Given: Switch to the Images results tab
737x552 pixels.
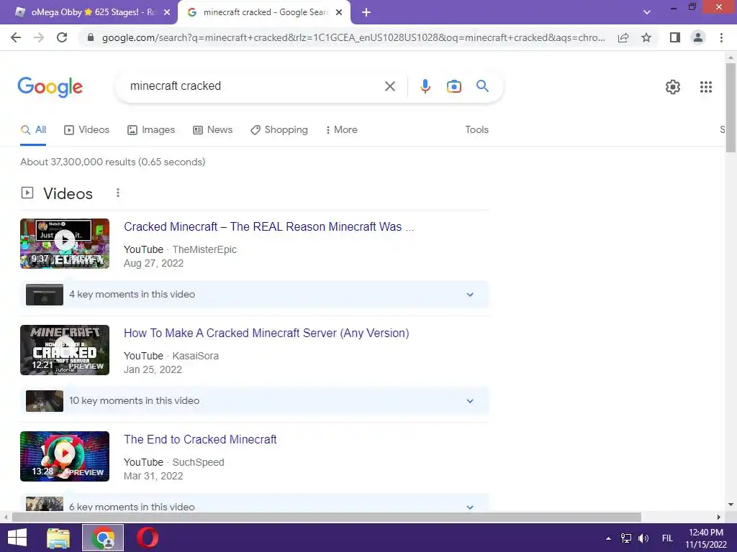Looking at the screenshot, I should pyautogui.click(x=151, y=130).
